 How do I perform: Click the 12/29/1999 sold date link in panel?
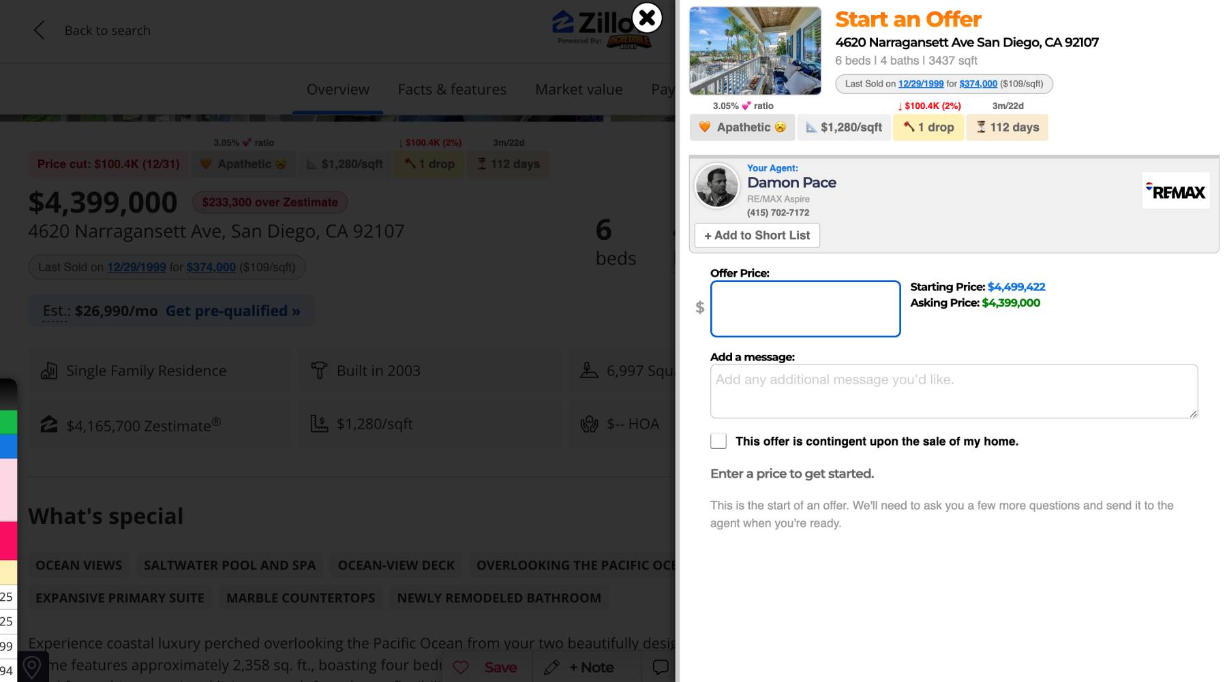point(920,84)
